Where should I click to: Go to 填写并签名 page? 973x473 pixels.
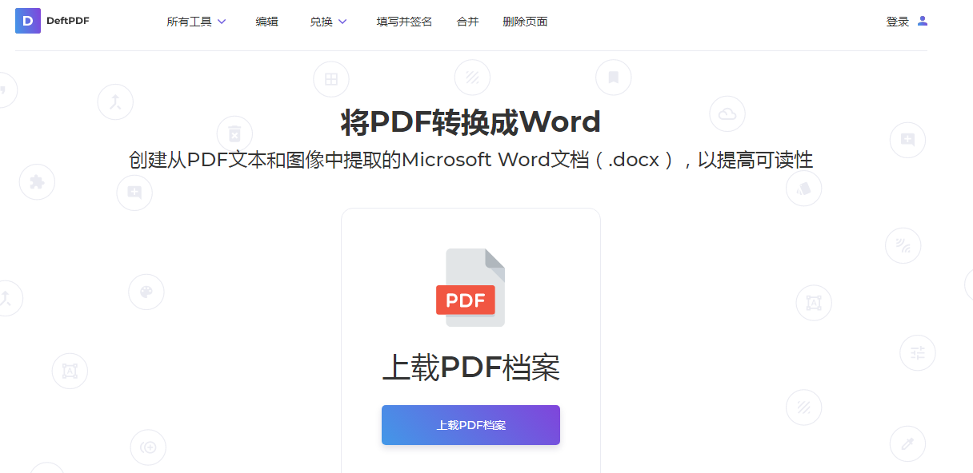404,22
